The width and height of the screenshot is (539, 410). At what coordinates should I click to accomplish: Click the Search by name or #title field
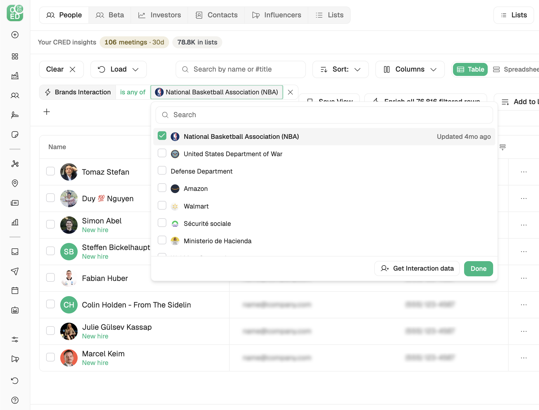[241, 69]
